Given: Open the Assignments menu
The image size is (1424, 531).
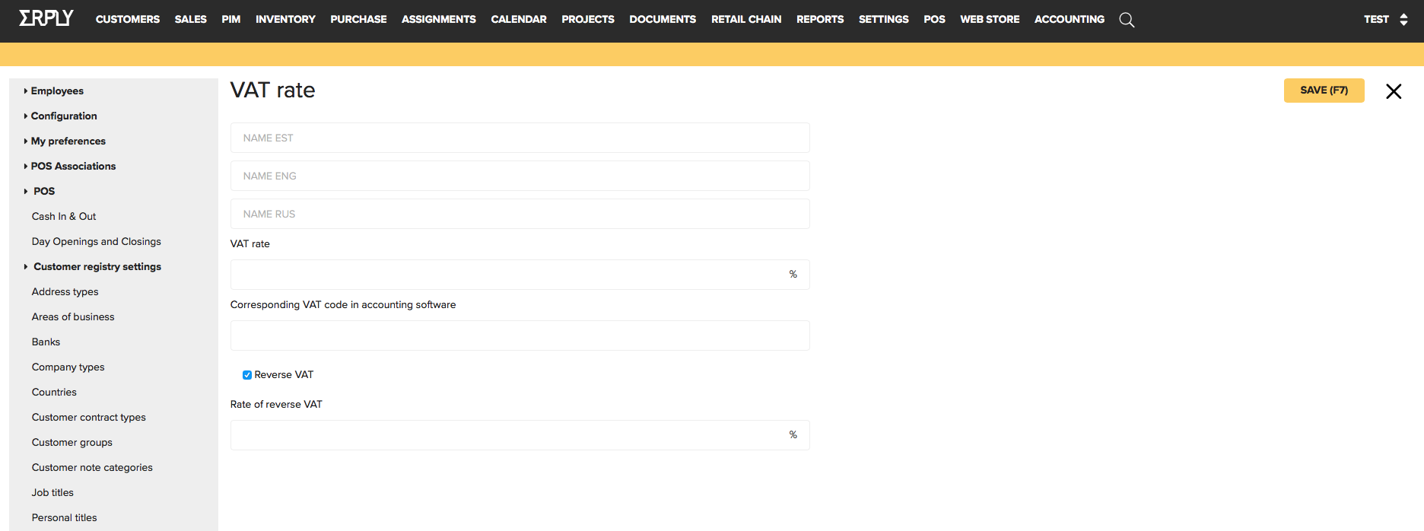Looking at the screenshot, I should (x=439, y=19).
